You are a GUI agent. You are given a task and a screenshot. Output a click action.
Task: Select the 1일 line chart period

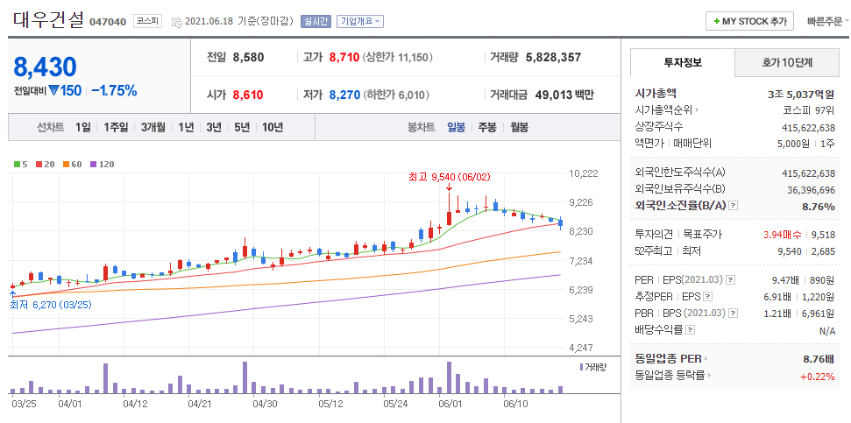coord(83,128)
